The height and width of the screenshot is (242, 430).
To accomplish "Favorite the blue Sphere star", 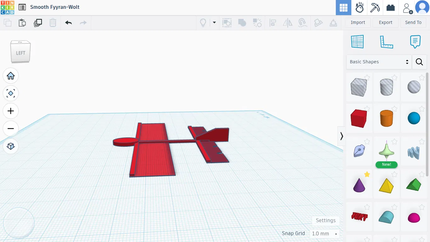I will 422,109.
